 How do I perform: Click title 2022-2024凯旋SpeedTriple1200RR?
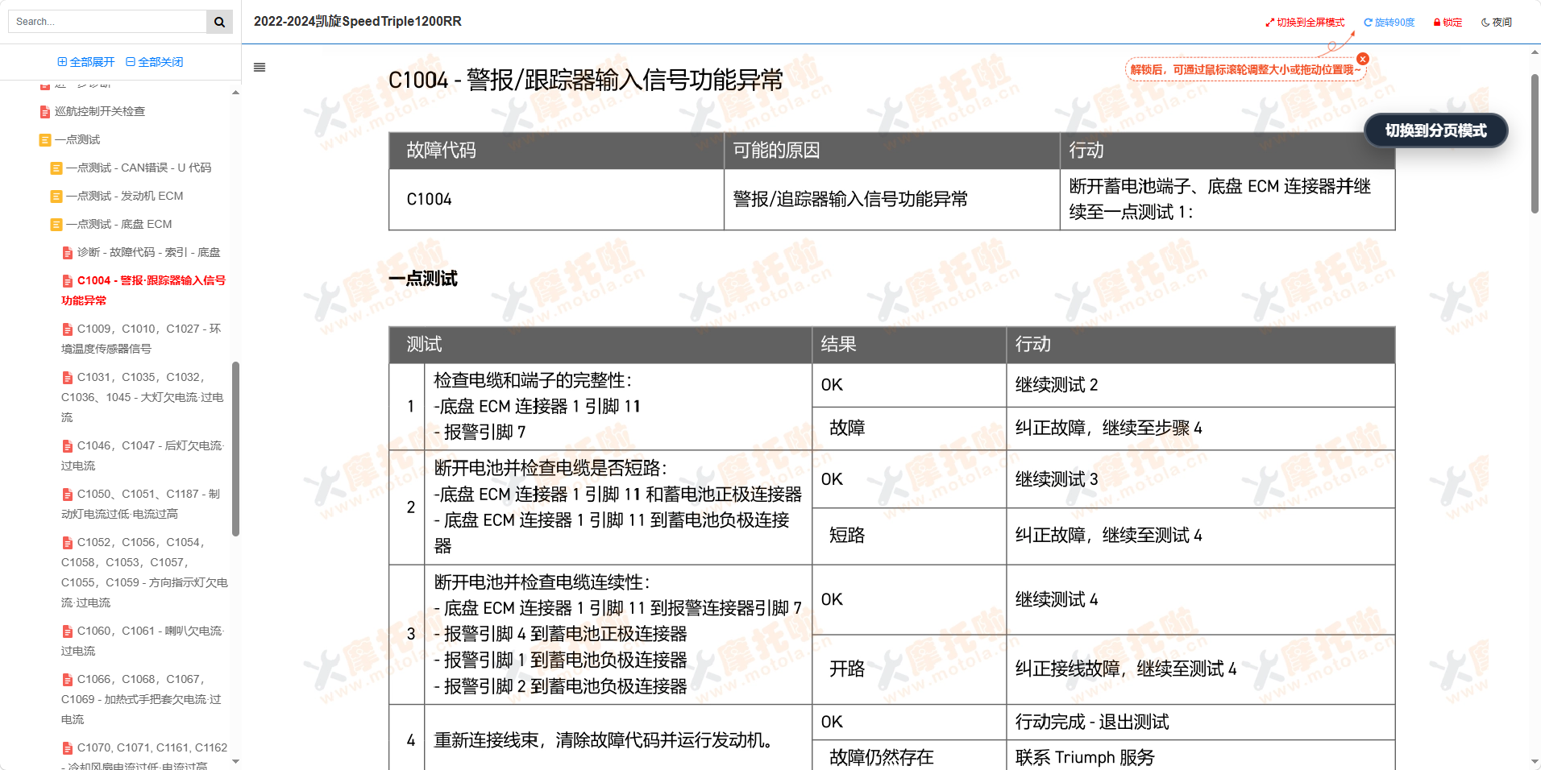358,22
